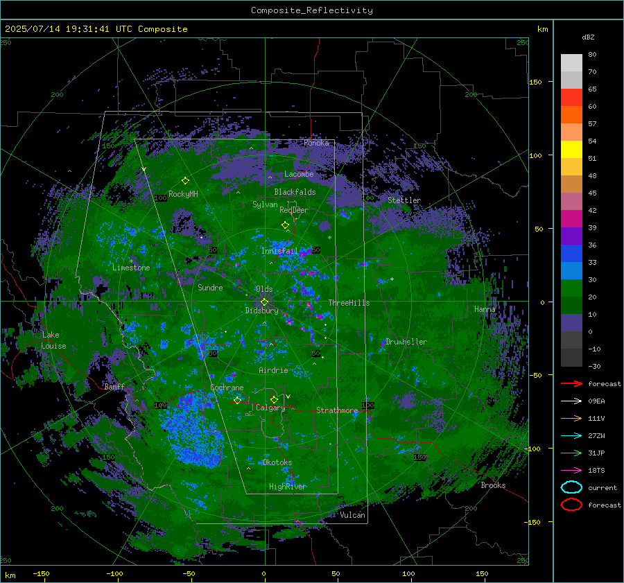Click the ThreeHills label
This screenshot has width=624, height=583.
[349, 303]
